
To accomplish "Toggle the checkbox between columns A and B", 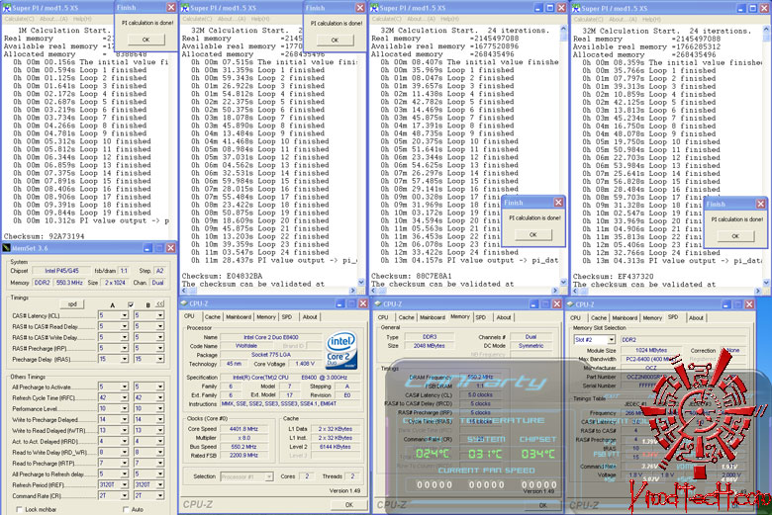I will pyautogui.click(x=131, y=305).
